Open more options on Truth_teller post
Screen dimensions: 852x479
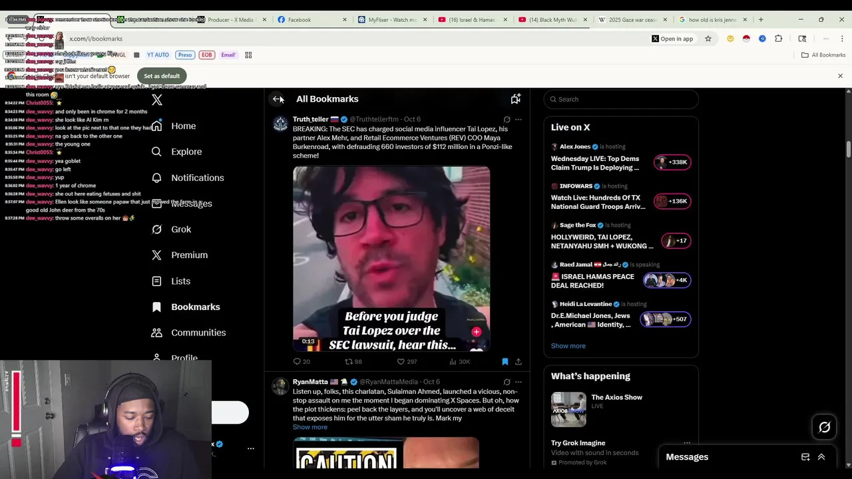(519, 120)
